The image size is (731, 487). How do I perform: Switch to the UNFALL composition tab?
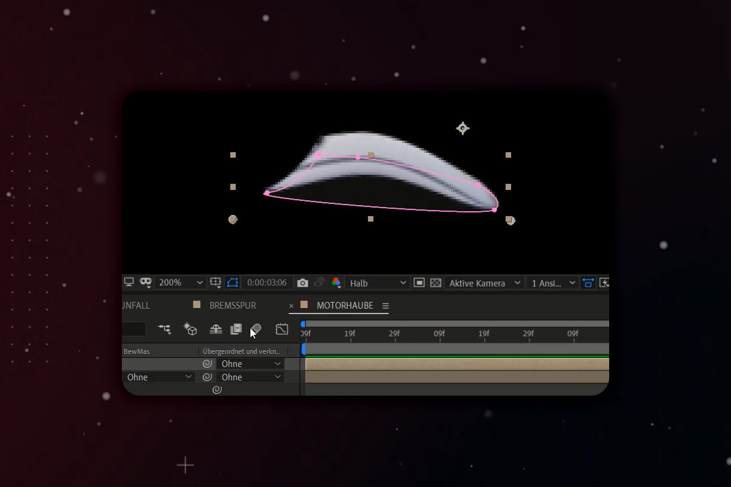coord(136,305)
